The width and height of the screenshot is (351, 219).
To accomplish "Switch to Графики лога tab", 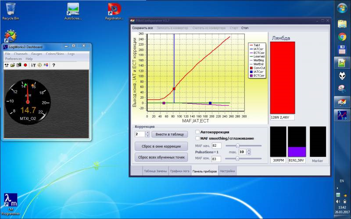I will point(179,171).
